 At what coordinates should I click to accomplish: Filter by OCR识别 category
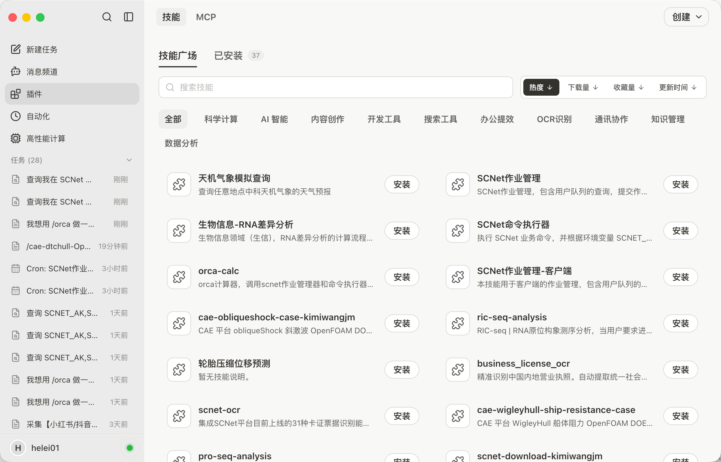click(x=554, y=119)
